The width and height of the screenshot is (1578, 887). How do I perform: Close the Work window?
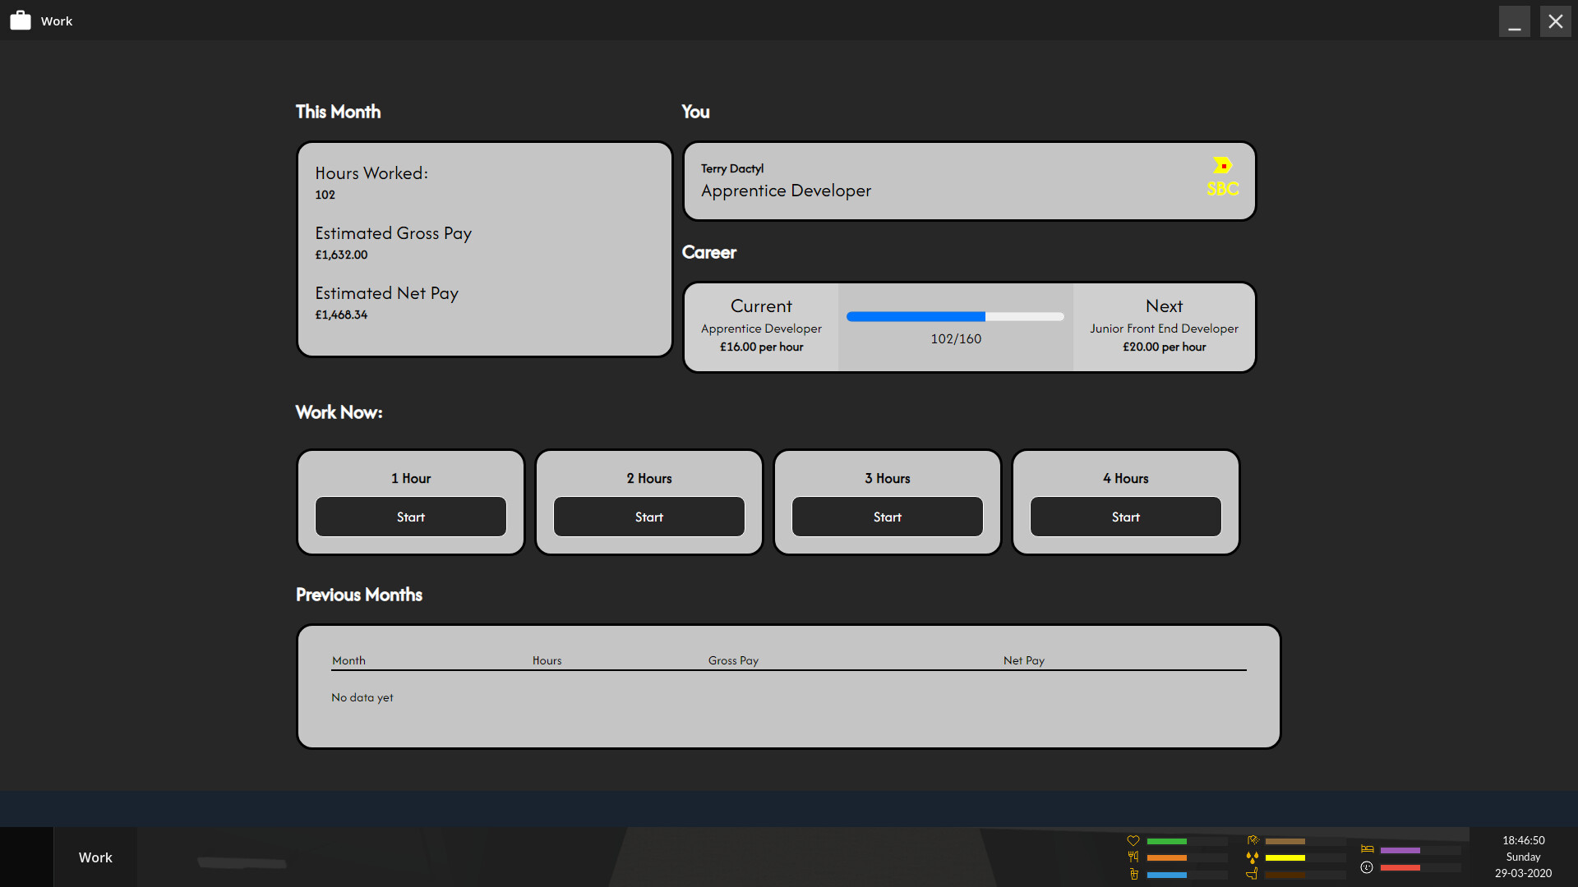1555,21
